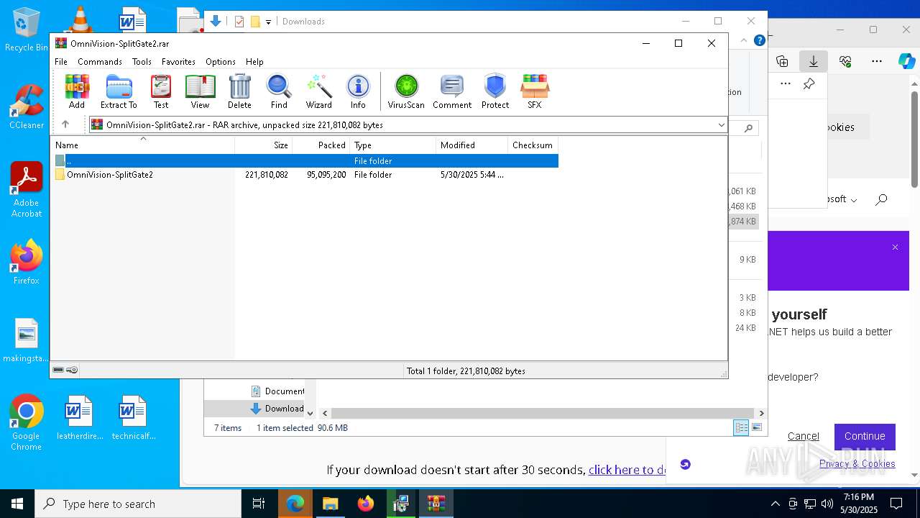The width and height of the screenshot is (920, 518).
Task: Switch Explorer to large icons view button
Action: (756, 427)
